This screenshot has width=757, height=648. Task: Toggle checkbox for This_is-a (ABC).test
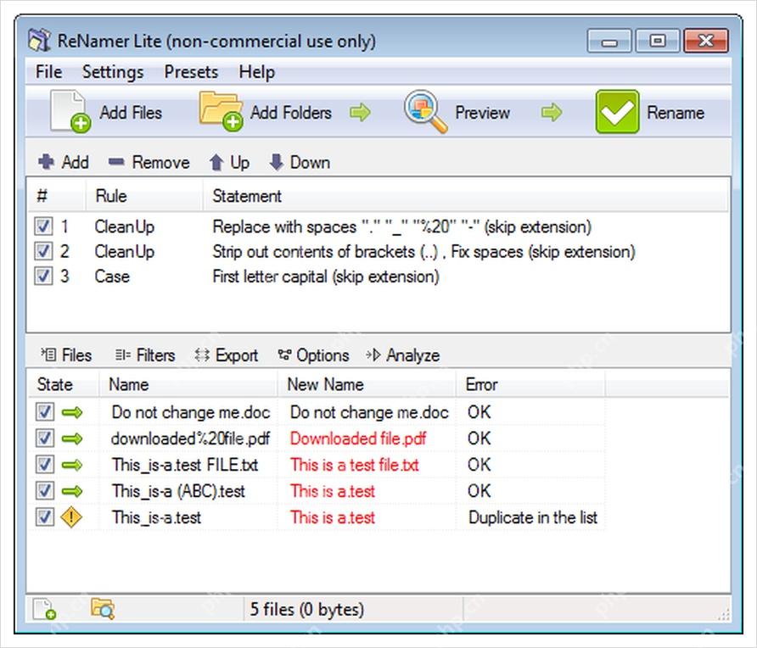pos(45,491)
